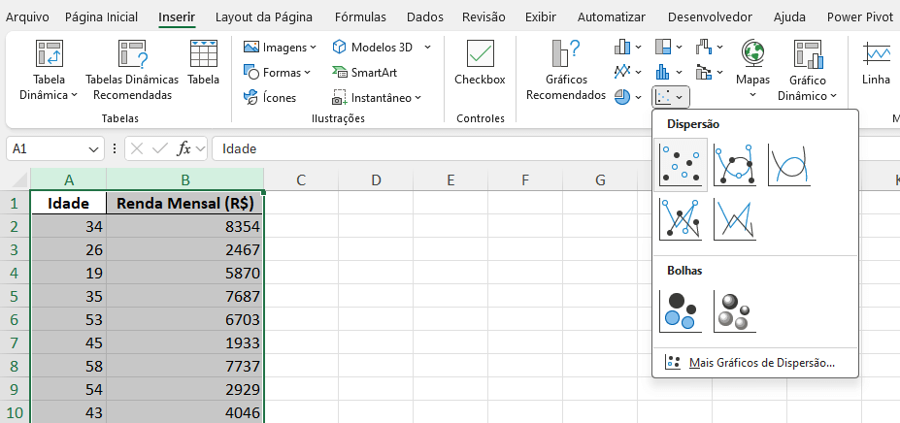Select the basic scatter (Dispersão) chart
This screenshot has height=423, width=900.
680,163
